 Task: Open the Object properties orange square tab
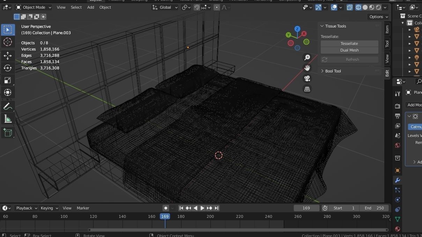(397, 170)
